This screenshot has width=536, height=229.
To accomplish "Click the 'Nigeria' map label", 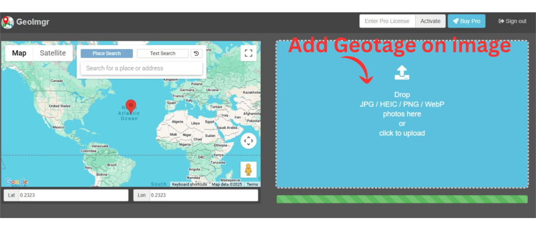I will click(x=185, y=144).
